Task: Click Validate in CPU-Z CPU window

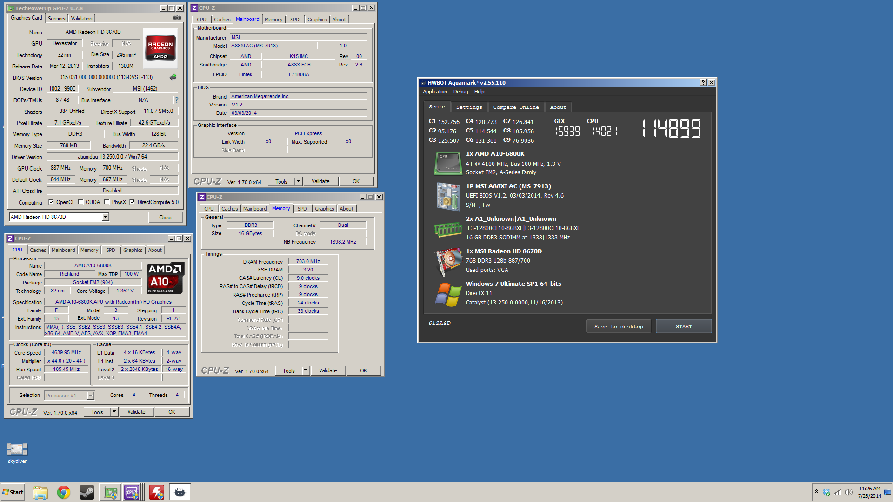Action: (136, 412)
